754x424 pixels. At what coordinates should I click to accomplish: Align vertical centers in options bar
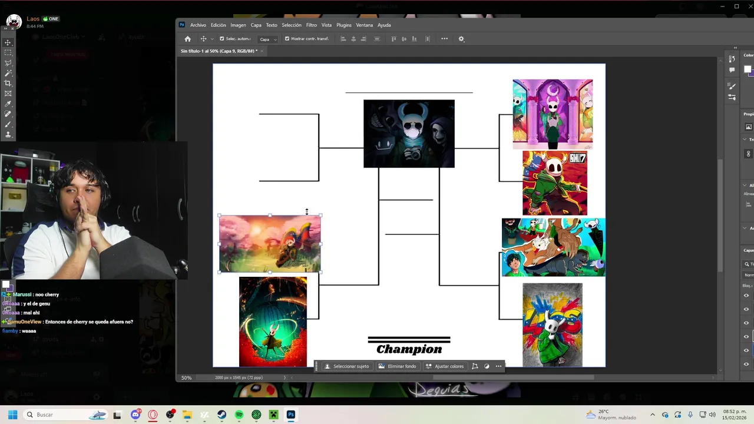(x=404, y=39)
